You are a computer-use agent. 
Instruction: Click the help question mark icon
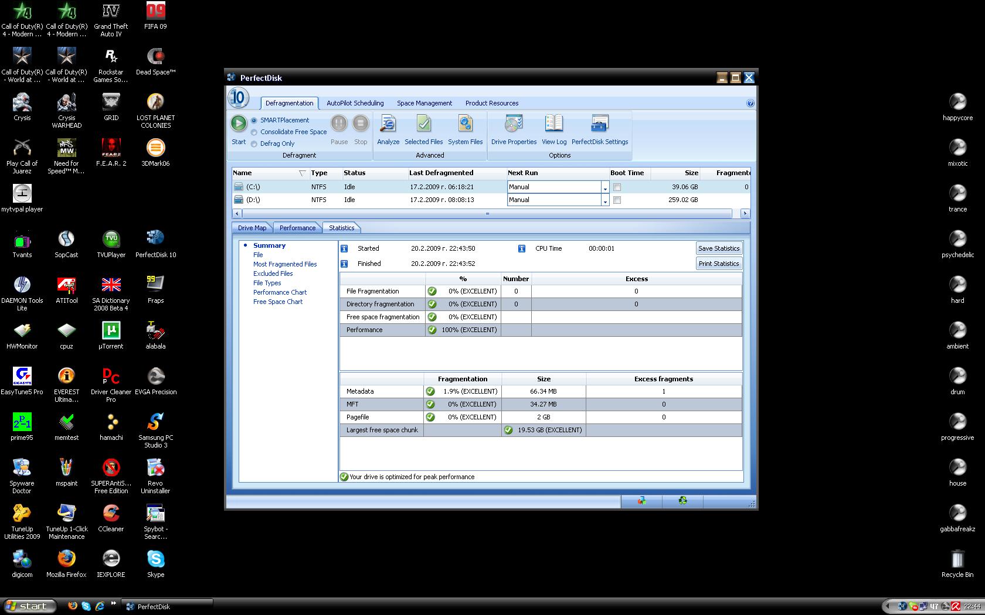[750, 103]
